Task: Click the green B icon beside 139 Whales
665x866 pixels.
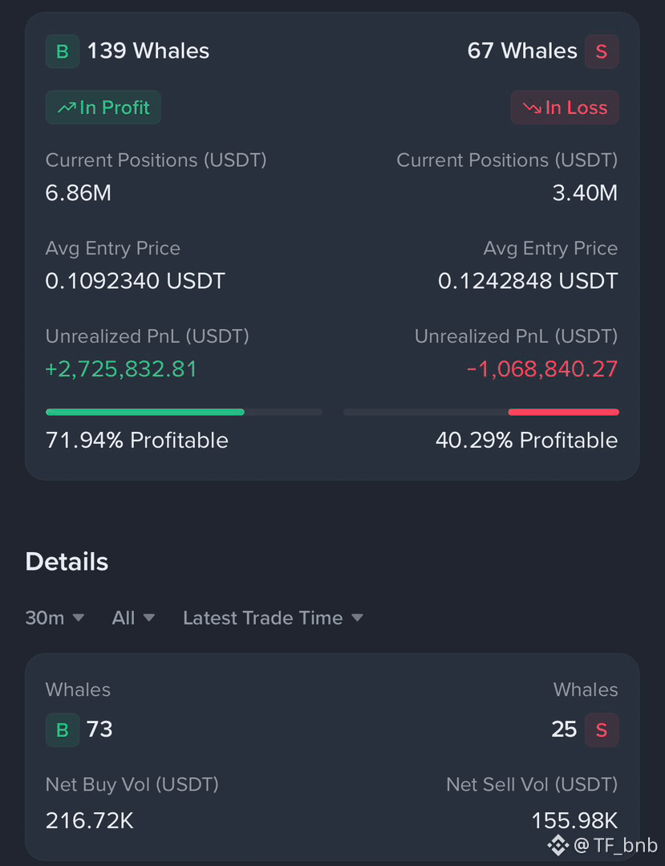Action: point(63,51)
